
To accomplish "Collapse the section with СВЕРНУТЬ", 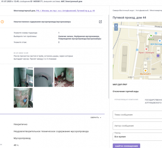I will (96, 118).
